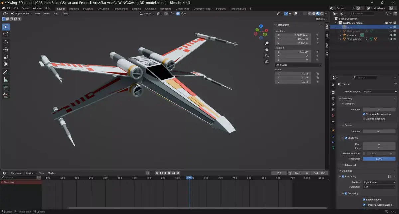Open the viewport Add menu
Image resolution: width=399 pixels, height=214 pixels.
[x=56, y=14]
